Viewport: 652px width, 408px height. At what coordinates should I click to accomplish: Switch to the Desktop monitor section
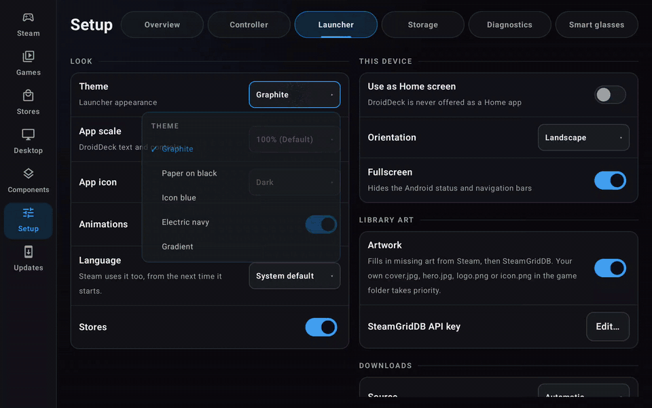pos(29,142)
